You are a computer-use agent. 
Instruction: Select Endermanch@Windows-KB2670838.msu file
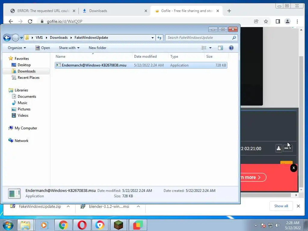pos(141,65)
